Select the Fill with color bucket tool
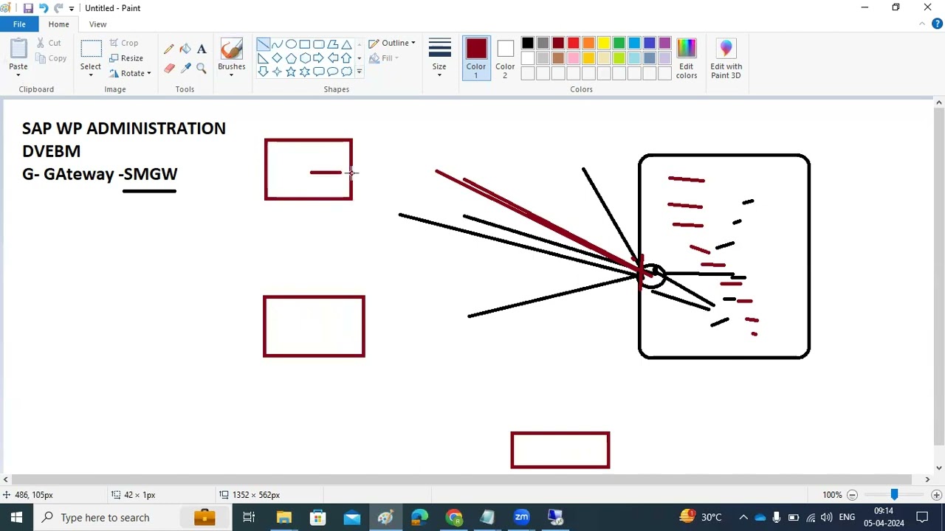 point(185,49)
